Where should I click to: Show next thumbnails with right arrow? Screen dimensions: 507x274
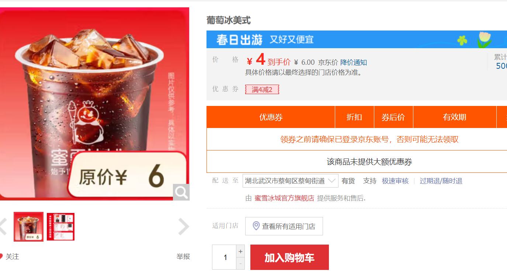point(183,227)
